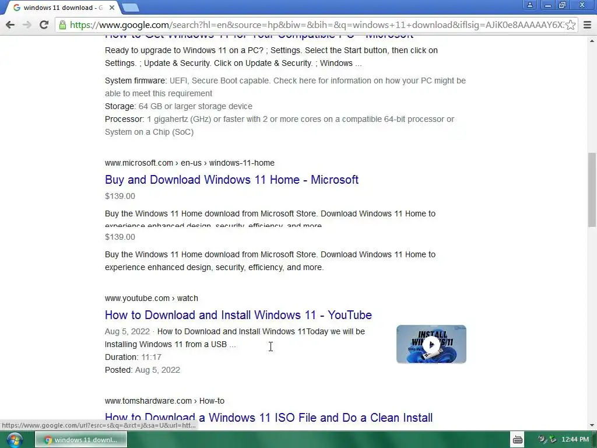This screenshot has width=597, height=448.
Task: Click the Google favicon on the tab
Action: pos(17,8)
